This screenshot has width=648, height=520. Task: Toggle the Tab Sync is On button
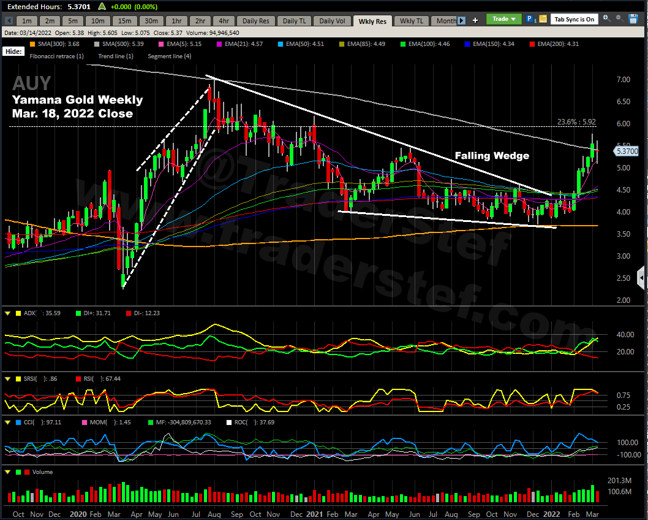coord(574,19)
